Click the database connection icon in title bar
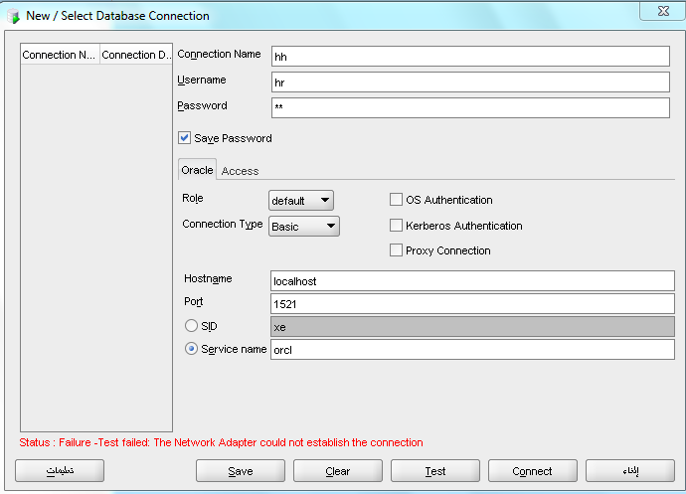Image resolution: width=686 pixels, height=494 pixels. (x=13, y=16)
